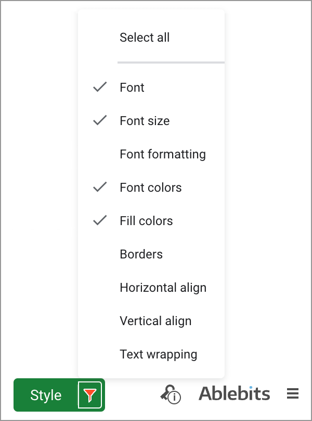The width and height of the screenshot is (312, 421).
Task: Uncheck the Font option
Action: [132, 87]
